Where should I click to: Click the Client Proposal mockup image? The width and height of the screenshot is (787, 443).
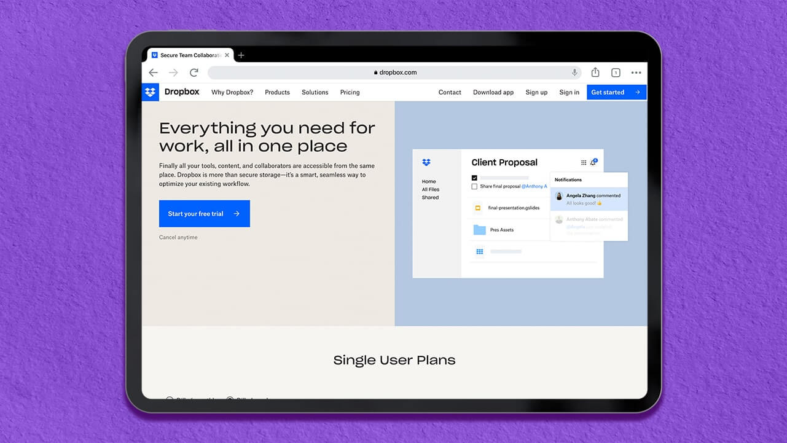520,213
